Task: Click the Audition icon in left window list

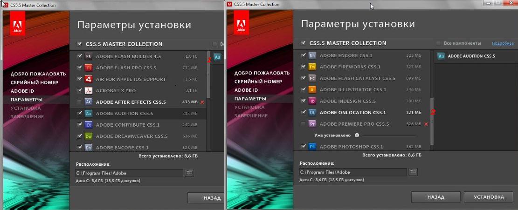Action: pos(88,114)
